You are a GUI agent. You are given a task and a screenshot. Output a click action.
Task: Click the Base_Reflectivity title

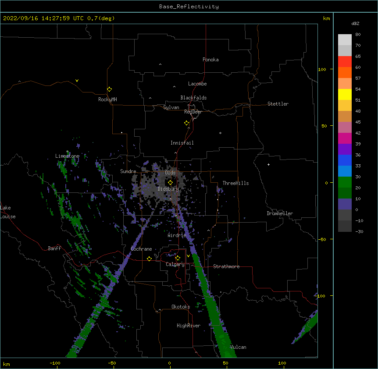tap(189, 7)
